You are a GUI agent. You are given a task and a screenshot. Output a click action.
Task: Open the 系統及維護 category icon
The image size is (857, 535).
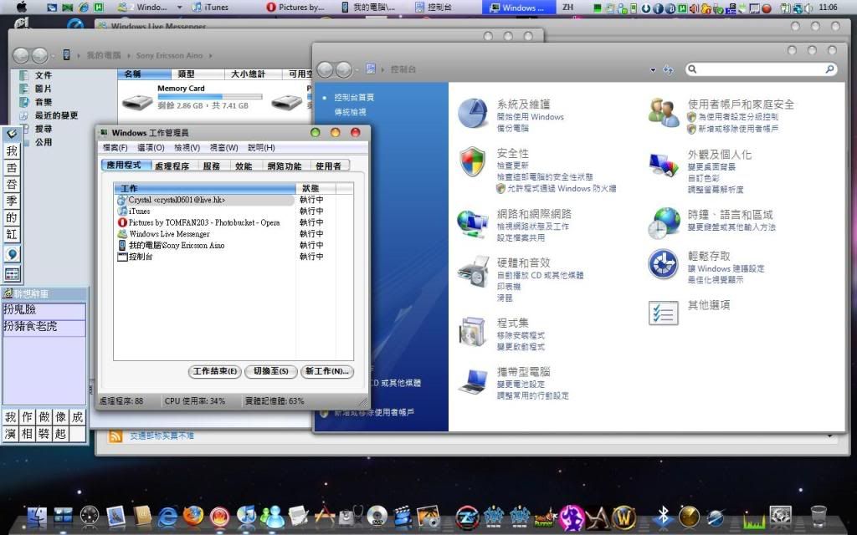[472, 113]
